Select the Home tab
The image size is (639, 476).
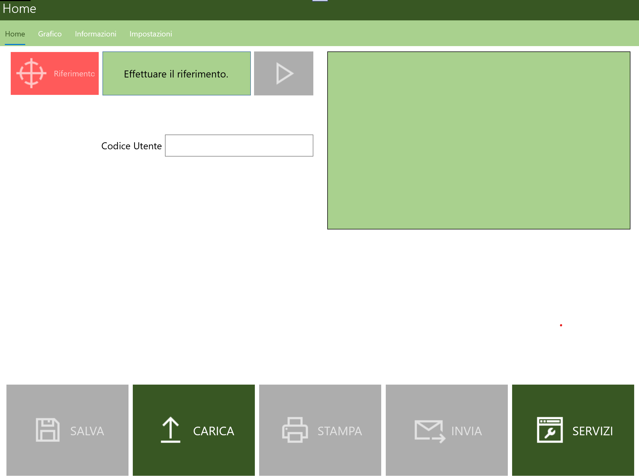point(15,34)
